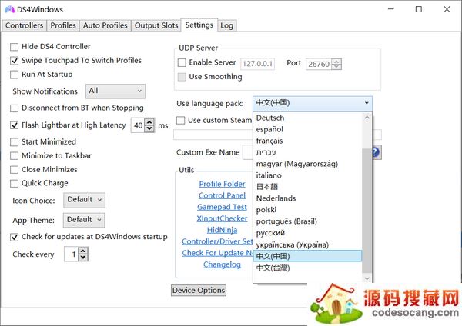Image resolution: width=462 pixels, height=326 pixels.
Task: Increase the UDP port number
Action: click(x=336, y=60)
